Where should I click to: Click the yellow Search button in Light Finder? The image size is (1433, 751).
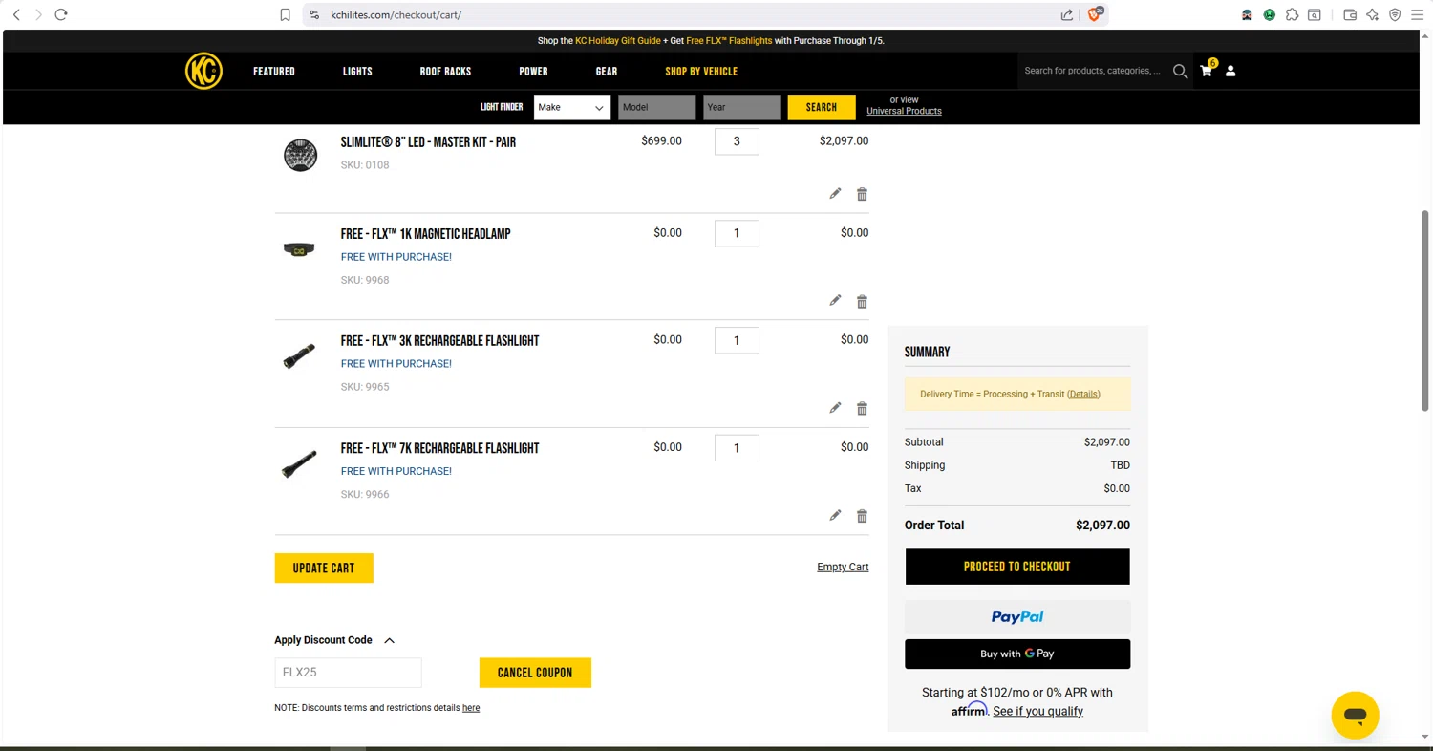click(x=822, y=107)
